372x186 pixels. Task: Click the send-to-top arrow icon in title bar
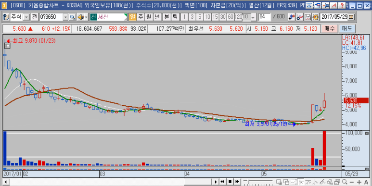click(x=309, y=5)
